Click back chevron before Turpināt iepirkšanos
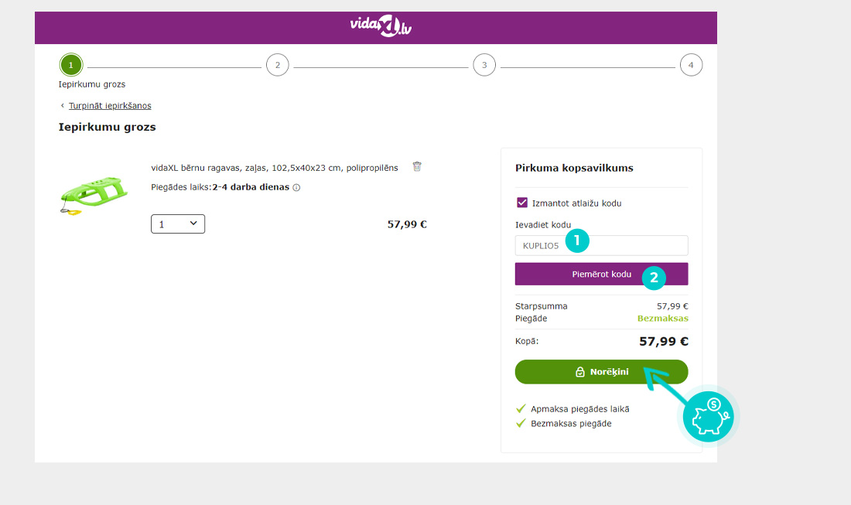Image resolution: width=851 pixels, height=505 pixels. [63, 106]
